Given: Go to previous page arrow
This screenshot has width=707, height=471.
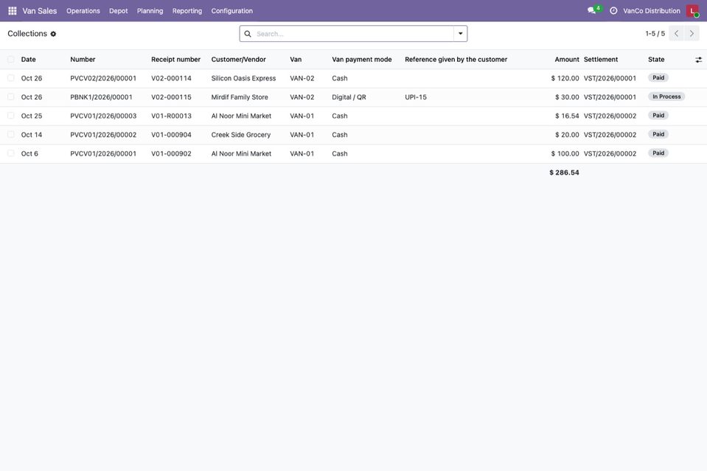Looking at the screenshot, I should tap(676, 33).
